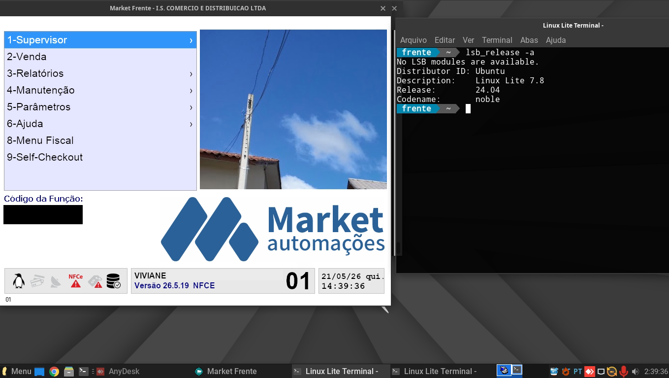This screenshot has height=378, width=669.
Task: Click the display monitor tray icon
Action: 601,372
